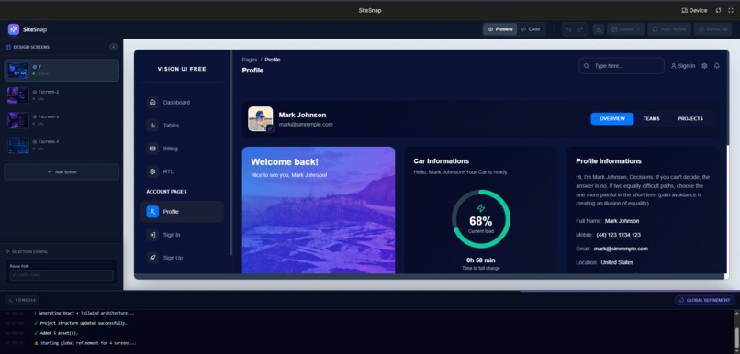The width and height of the screenshot is (740, 354).
Task: Click the 'Type here...' search field
Action: pos(621,66)
